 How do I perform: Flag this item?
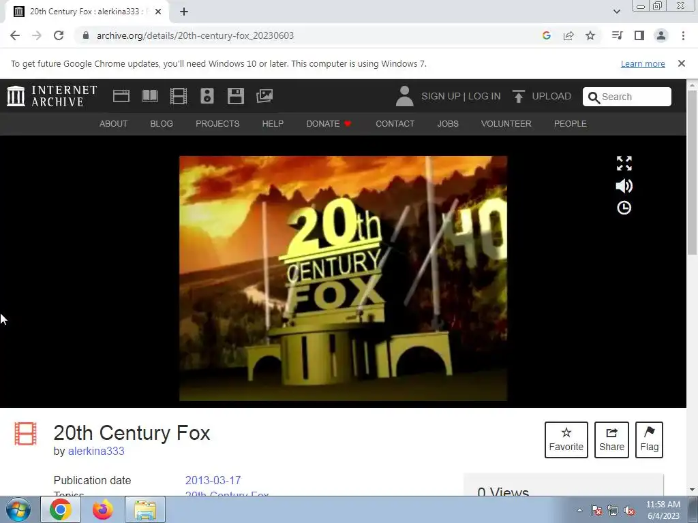[x=649, y=440]
